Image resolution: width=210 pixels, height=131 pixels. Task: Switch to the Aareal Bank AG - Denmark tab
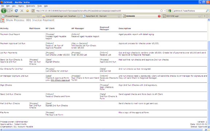tap(101, 16)
